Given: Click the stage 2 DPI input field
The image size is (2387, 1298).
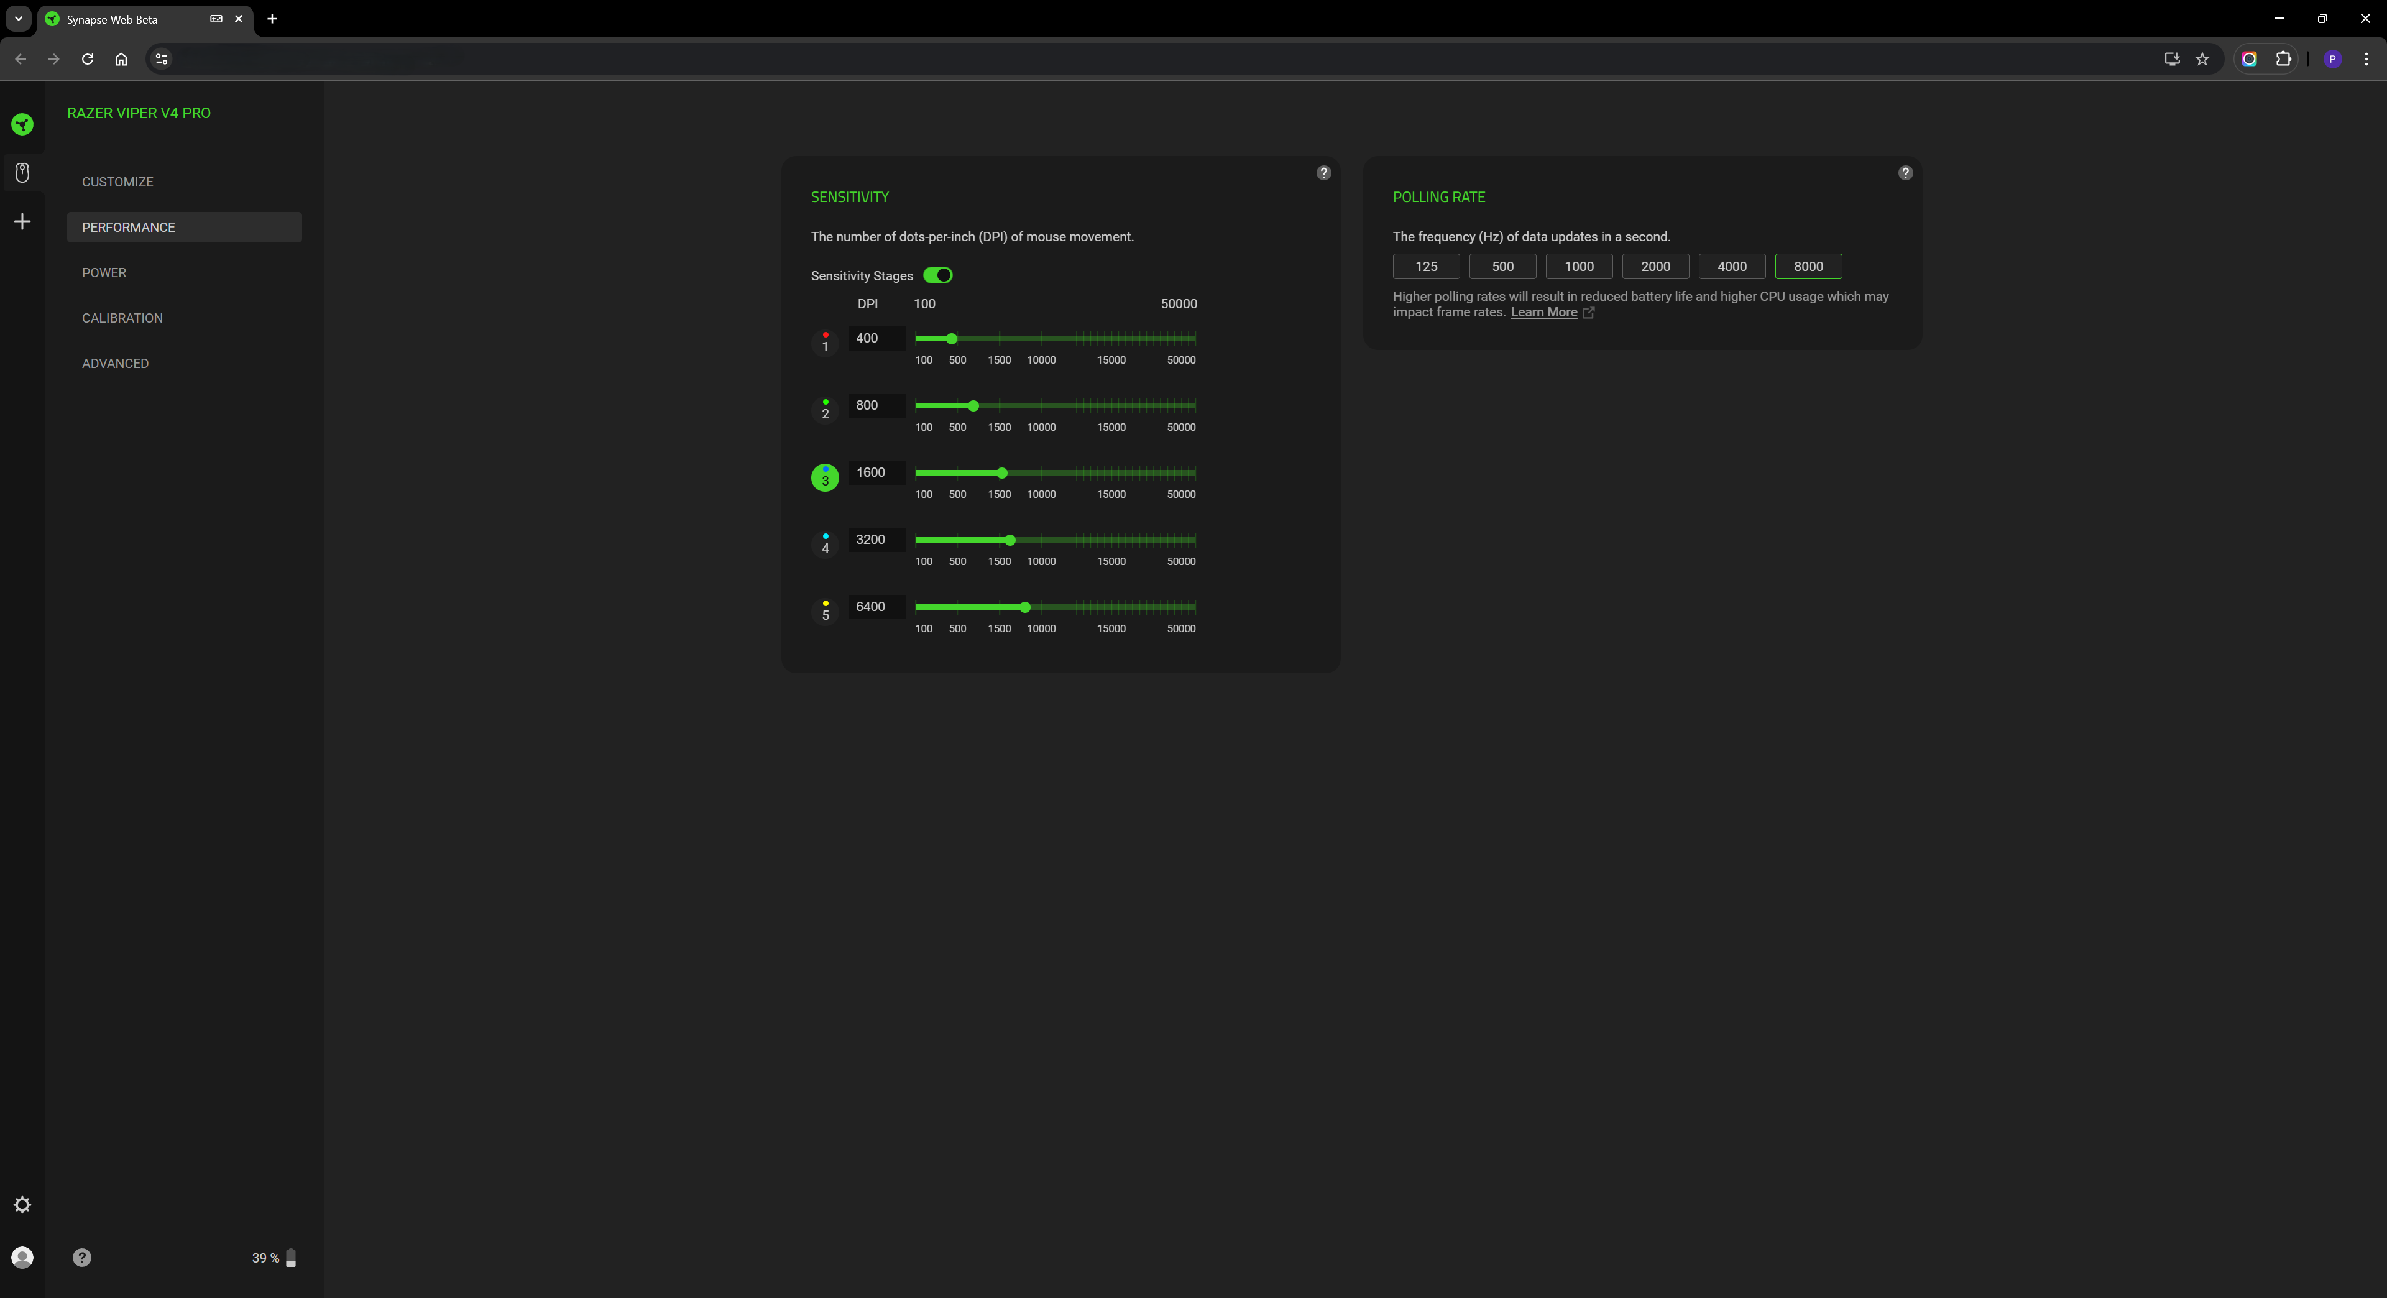Looking at the screenshot, I should [x=876, y=406].
